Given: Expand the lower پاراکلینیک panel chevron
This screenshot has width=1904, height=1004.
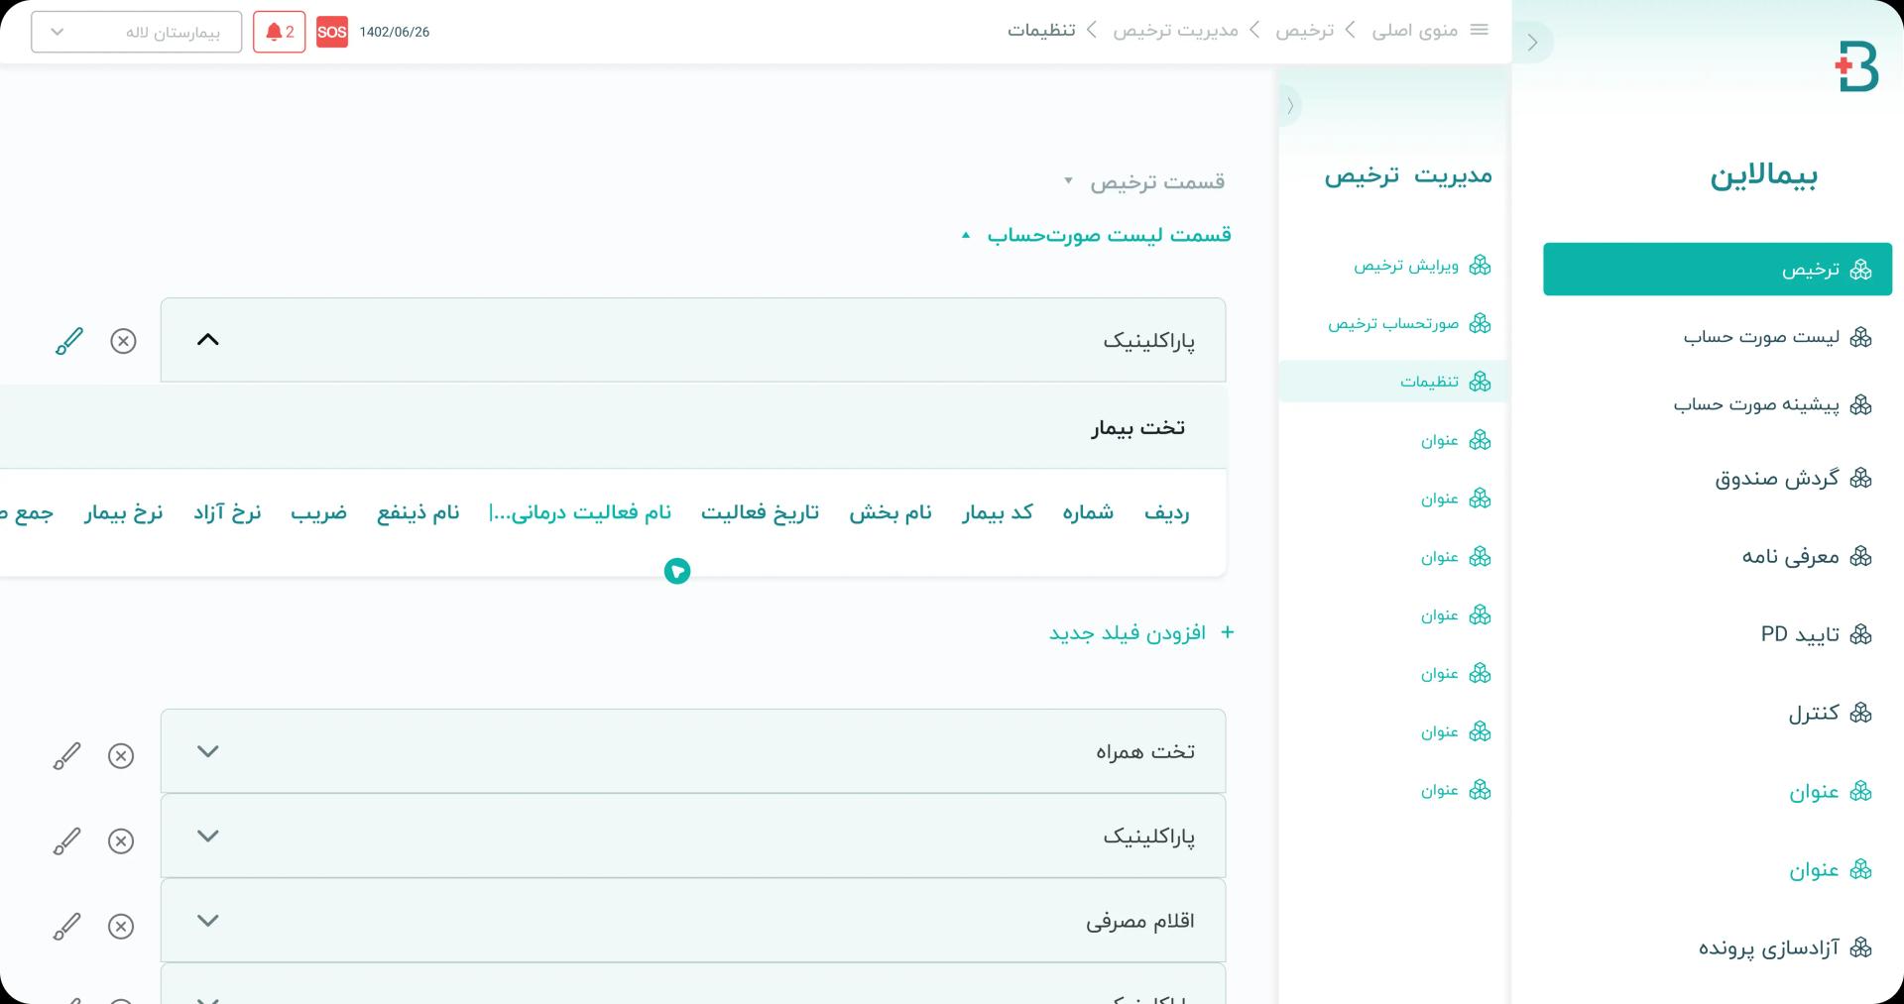Looking at the screenshot, I should click(x=207, y=837).
